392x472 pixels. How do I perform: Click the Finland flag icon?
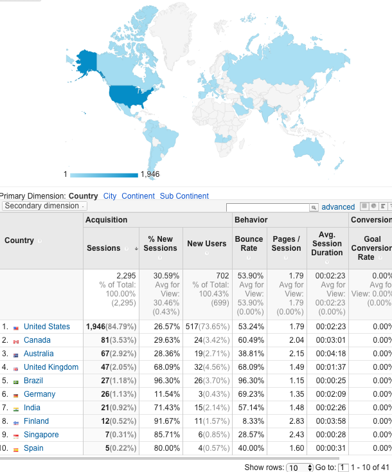[16, 422]
